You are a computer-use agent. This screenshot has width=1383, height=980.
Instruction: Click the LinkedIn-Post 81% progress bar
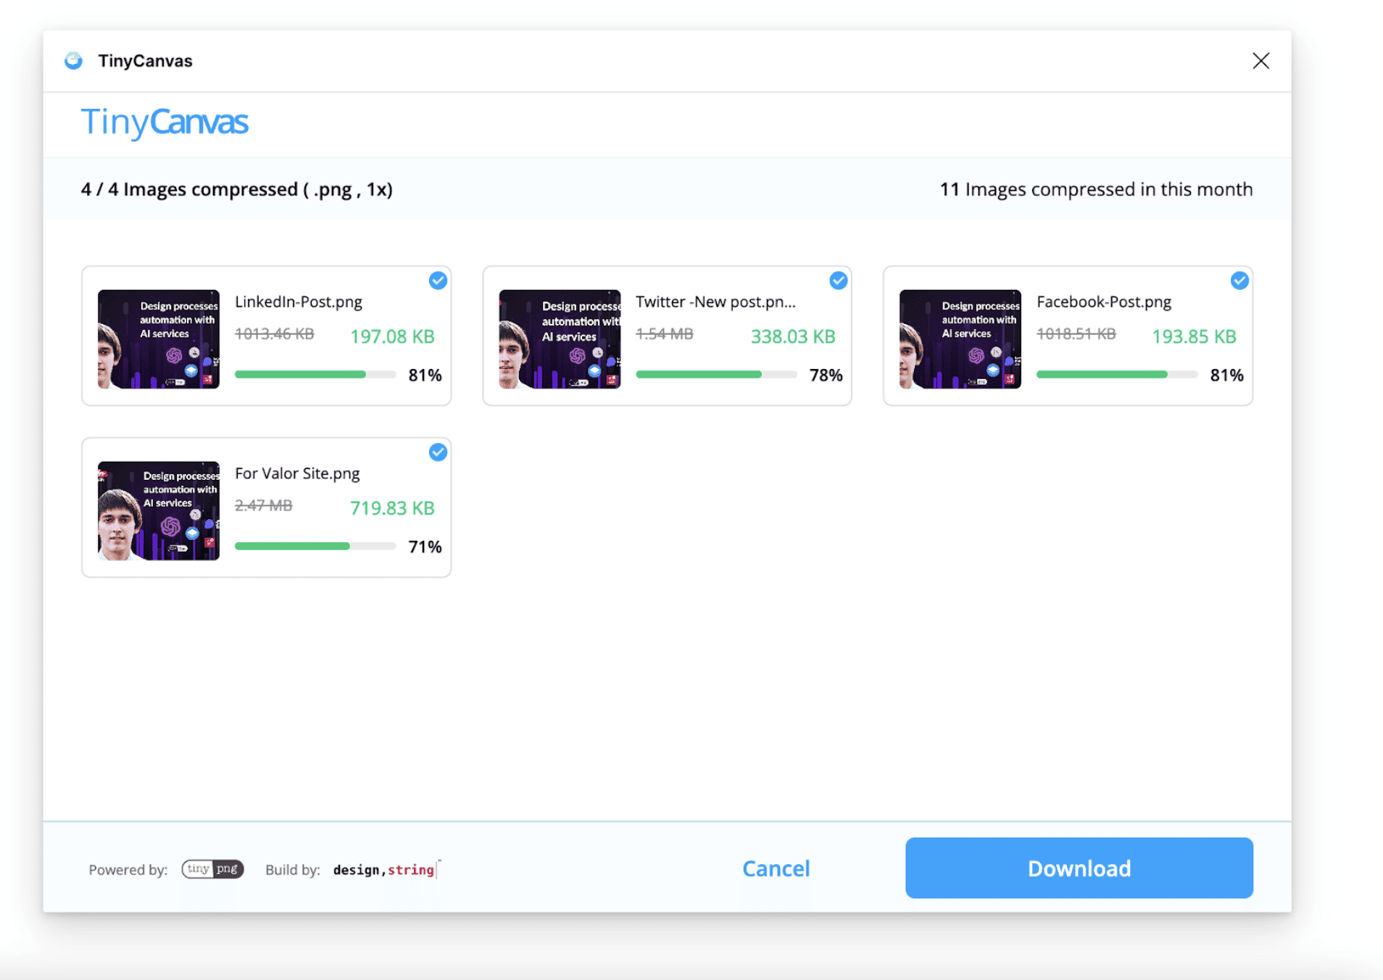tap(315, 375)
